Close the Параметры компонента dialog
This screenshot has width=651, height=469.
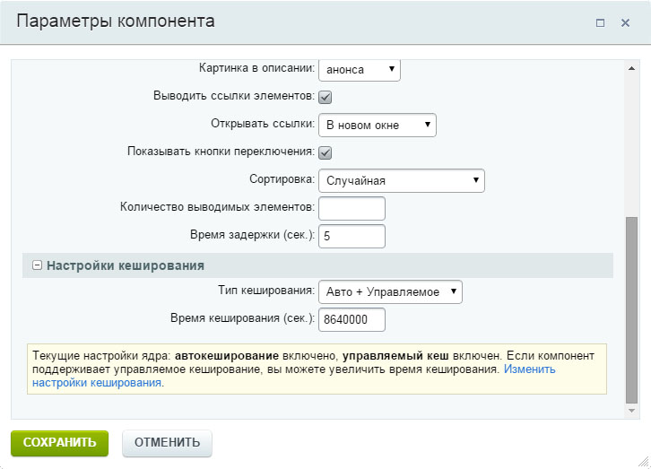625,22
